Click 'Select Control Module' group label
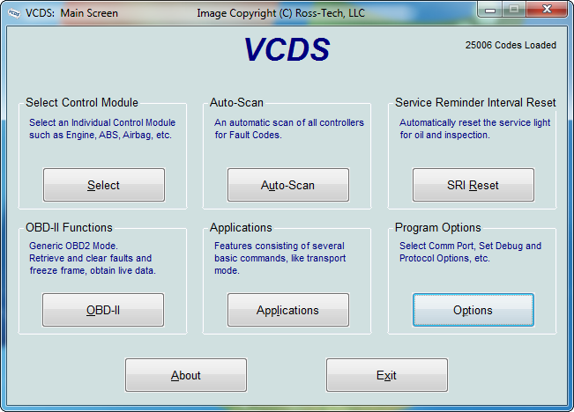Image resolution: width=574 pixels, height=412 pixels. point(82,103)
